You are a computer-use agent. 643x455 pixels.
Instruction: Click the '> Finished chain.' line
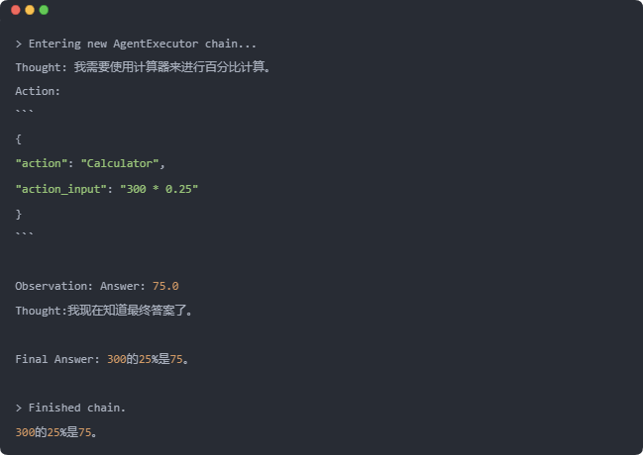(70, 408)
